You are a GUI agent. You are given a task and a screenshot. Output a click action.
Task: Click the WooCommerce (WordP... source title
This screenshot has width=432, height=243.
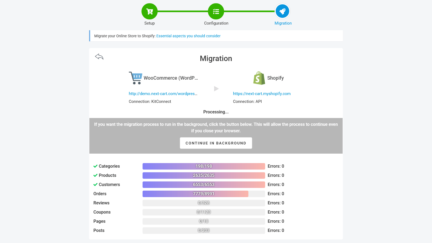171,78
